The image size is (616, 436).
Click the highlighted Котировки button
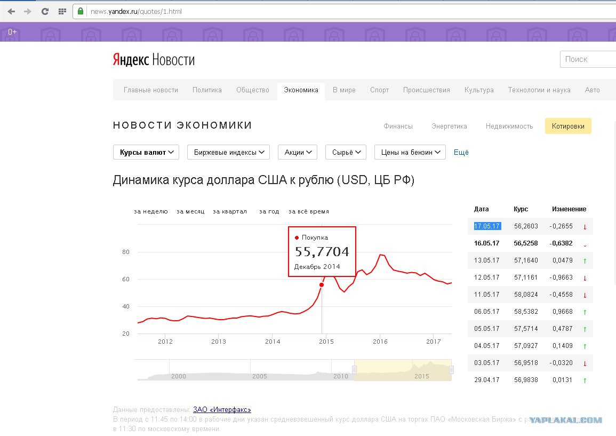(568, 126)
